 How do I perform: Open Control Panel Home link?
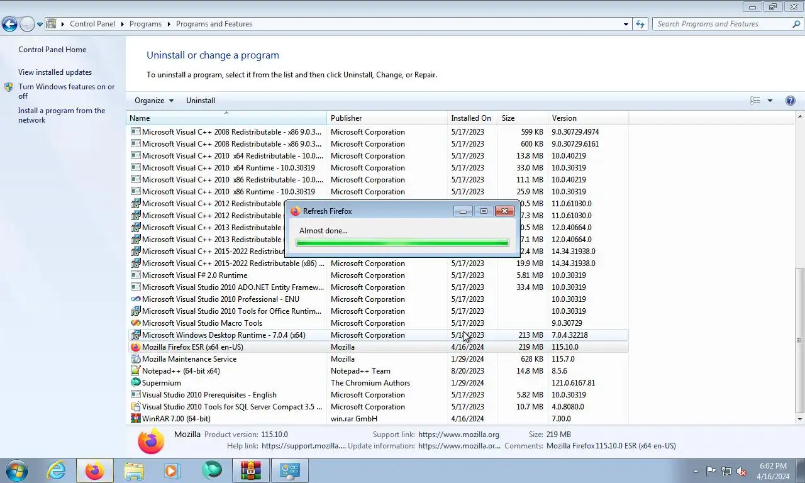coord(52,50)
